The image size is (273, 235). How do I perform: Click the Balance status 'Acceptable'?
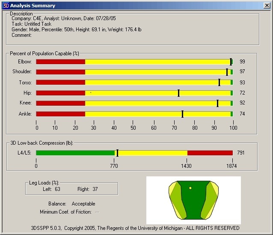(x=83, y=204)
